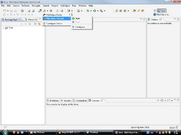Open the VeryCD taskbar button
The image size is (181, 135).
point(71,132)
